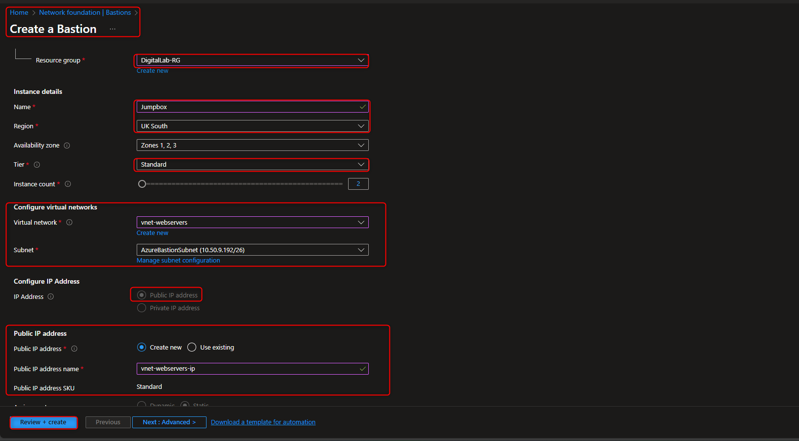Click the Review + create button

click(x=43, y=422)
